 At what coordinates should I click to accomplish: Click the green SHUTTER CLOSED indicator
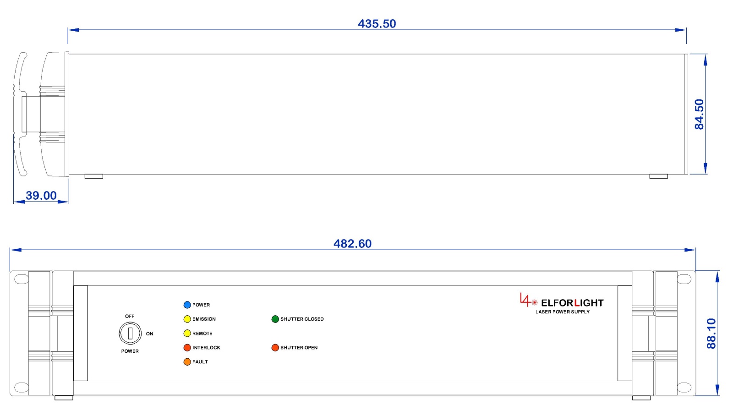tap(275, 319)
